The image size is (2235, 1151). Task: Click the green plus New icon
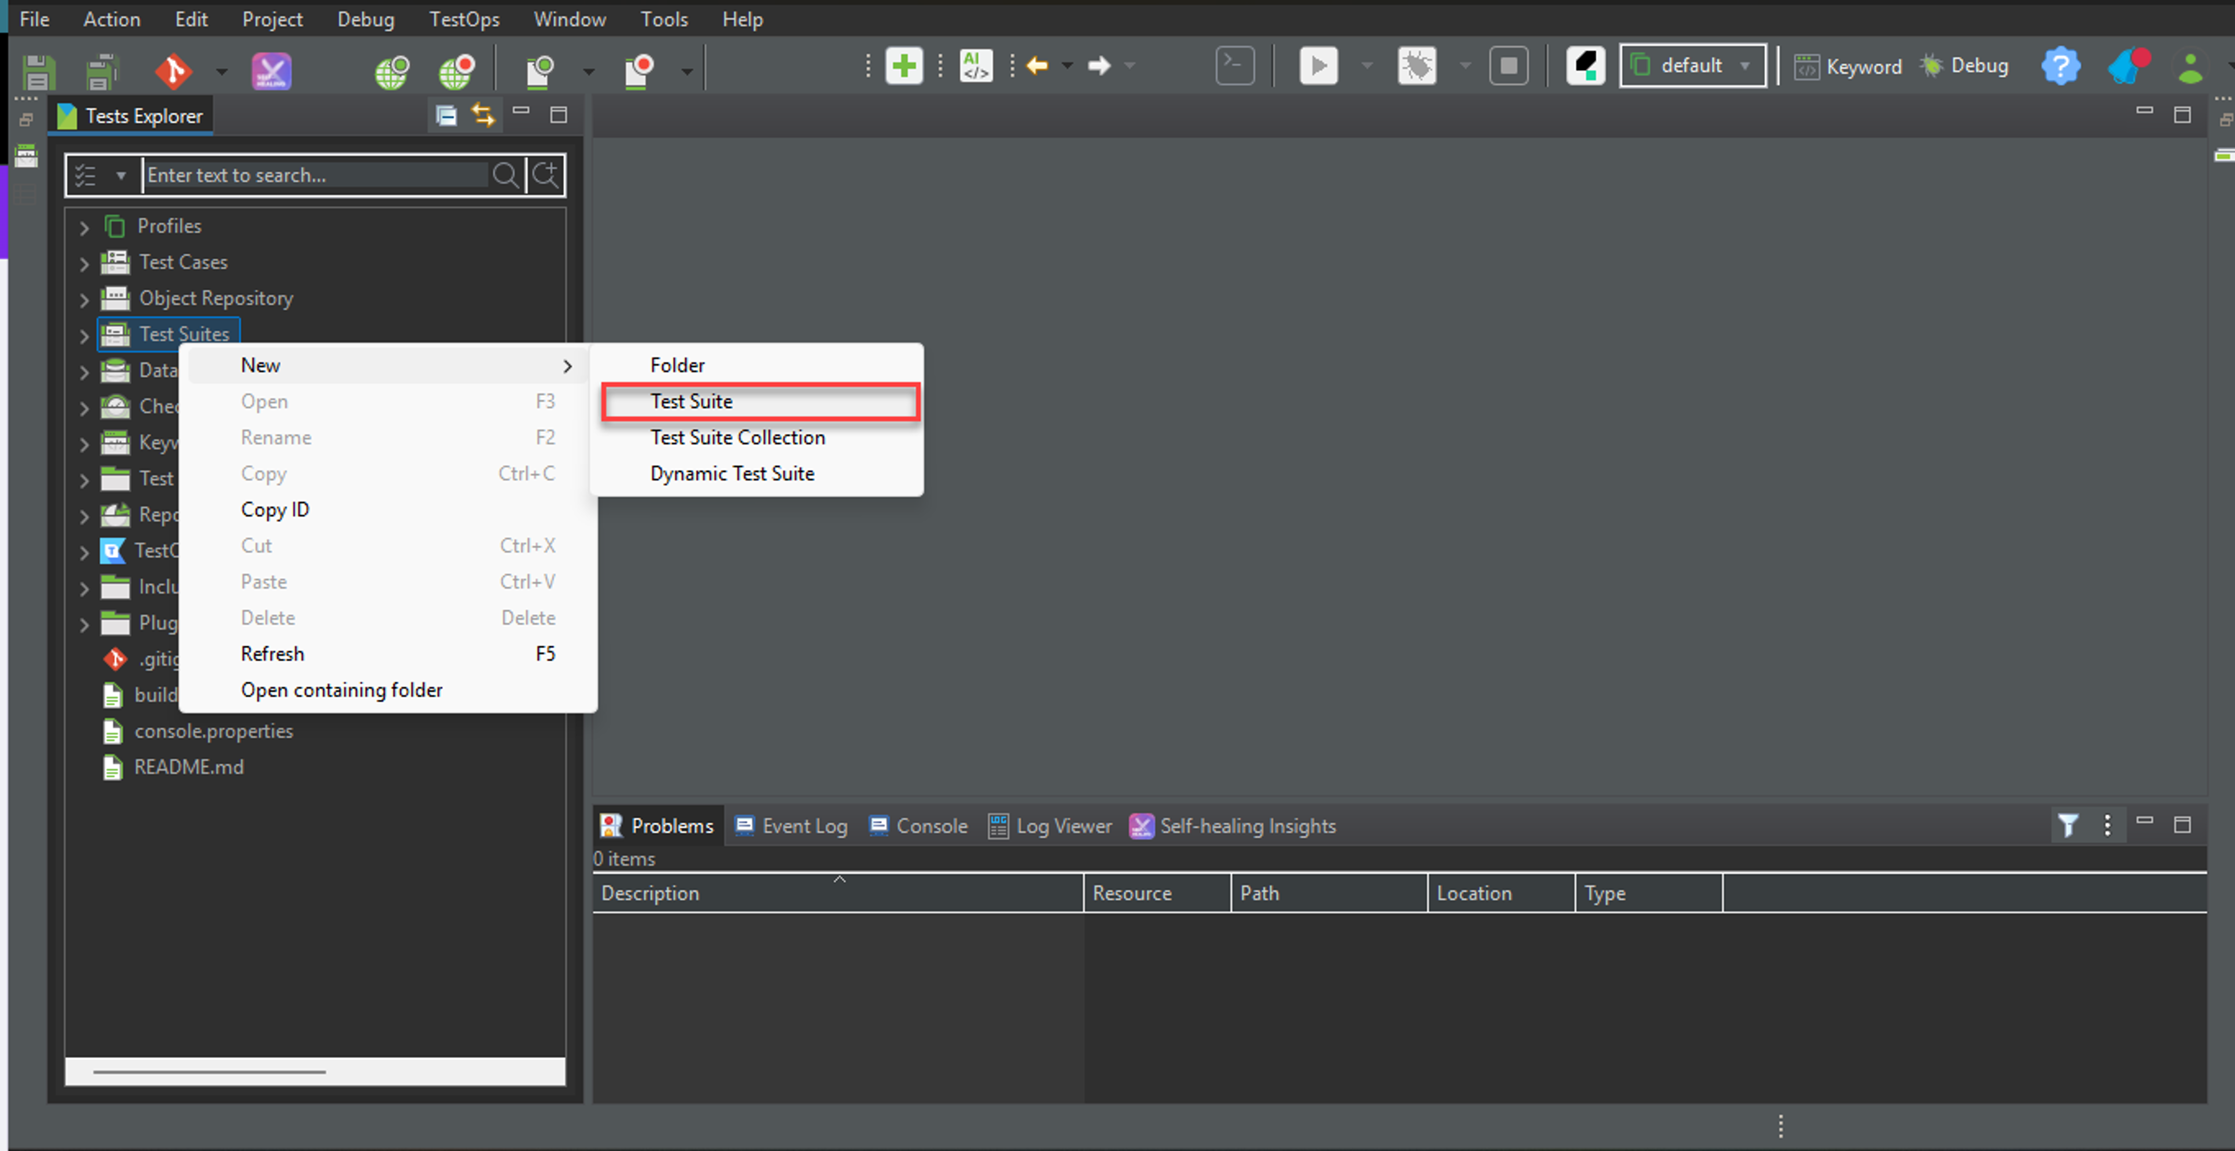point(903,66)
